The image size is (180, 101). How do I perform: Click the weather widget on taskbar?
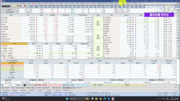6,99
